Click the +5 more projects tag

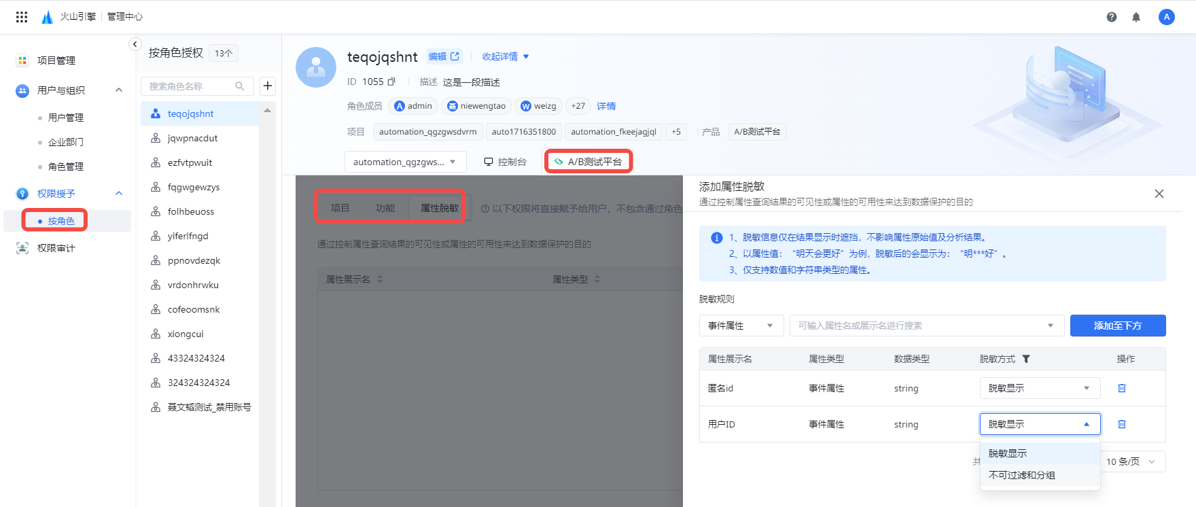[x=676, y=132]
